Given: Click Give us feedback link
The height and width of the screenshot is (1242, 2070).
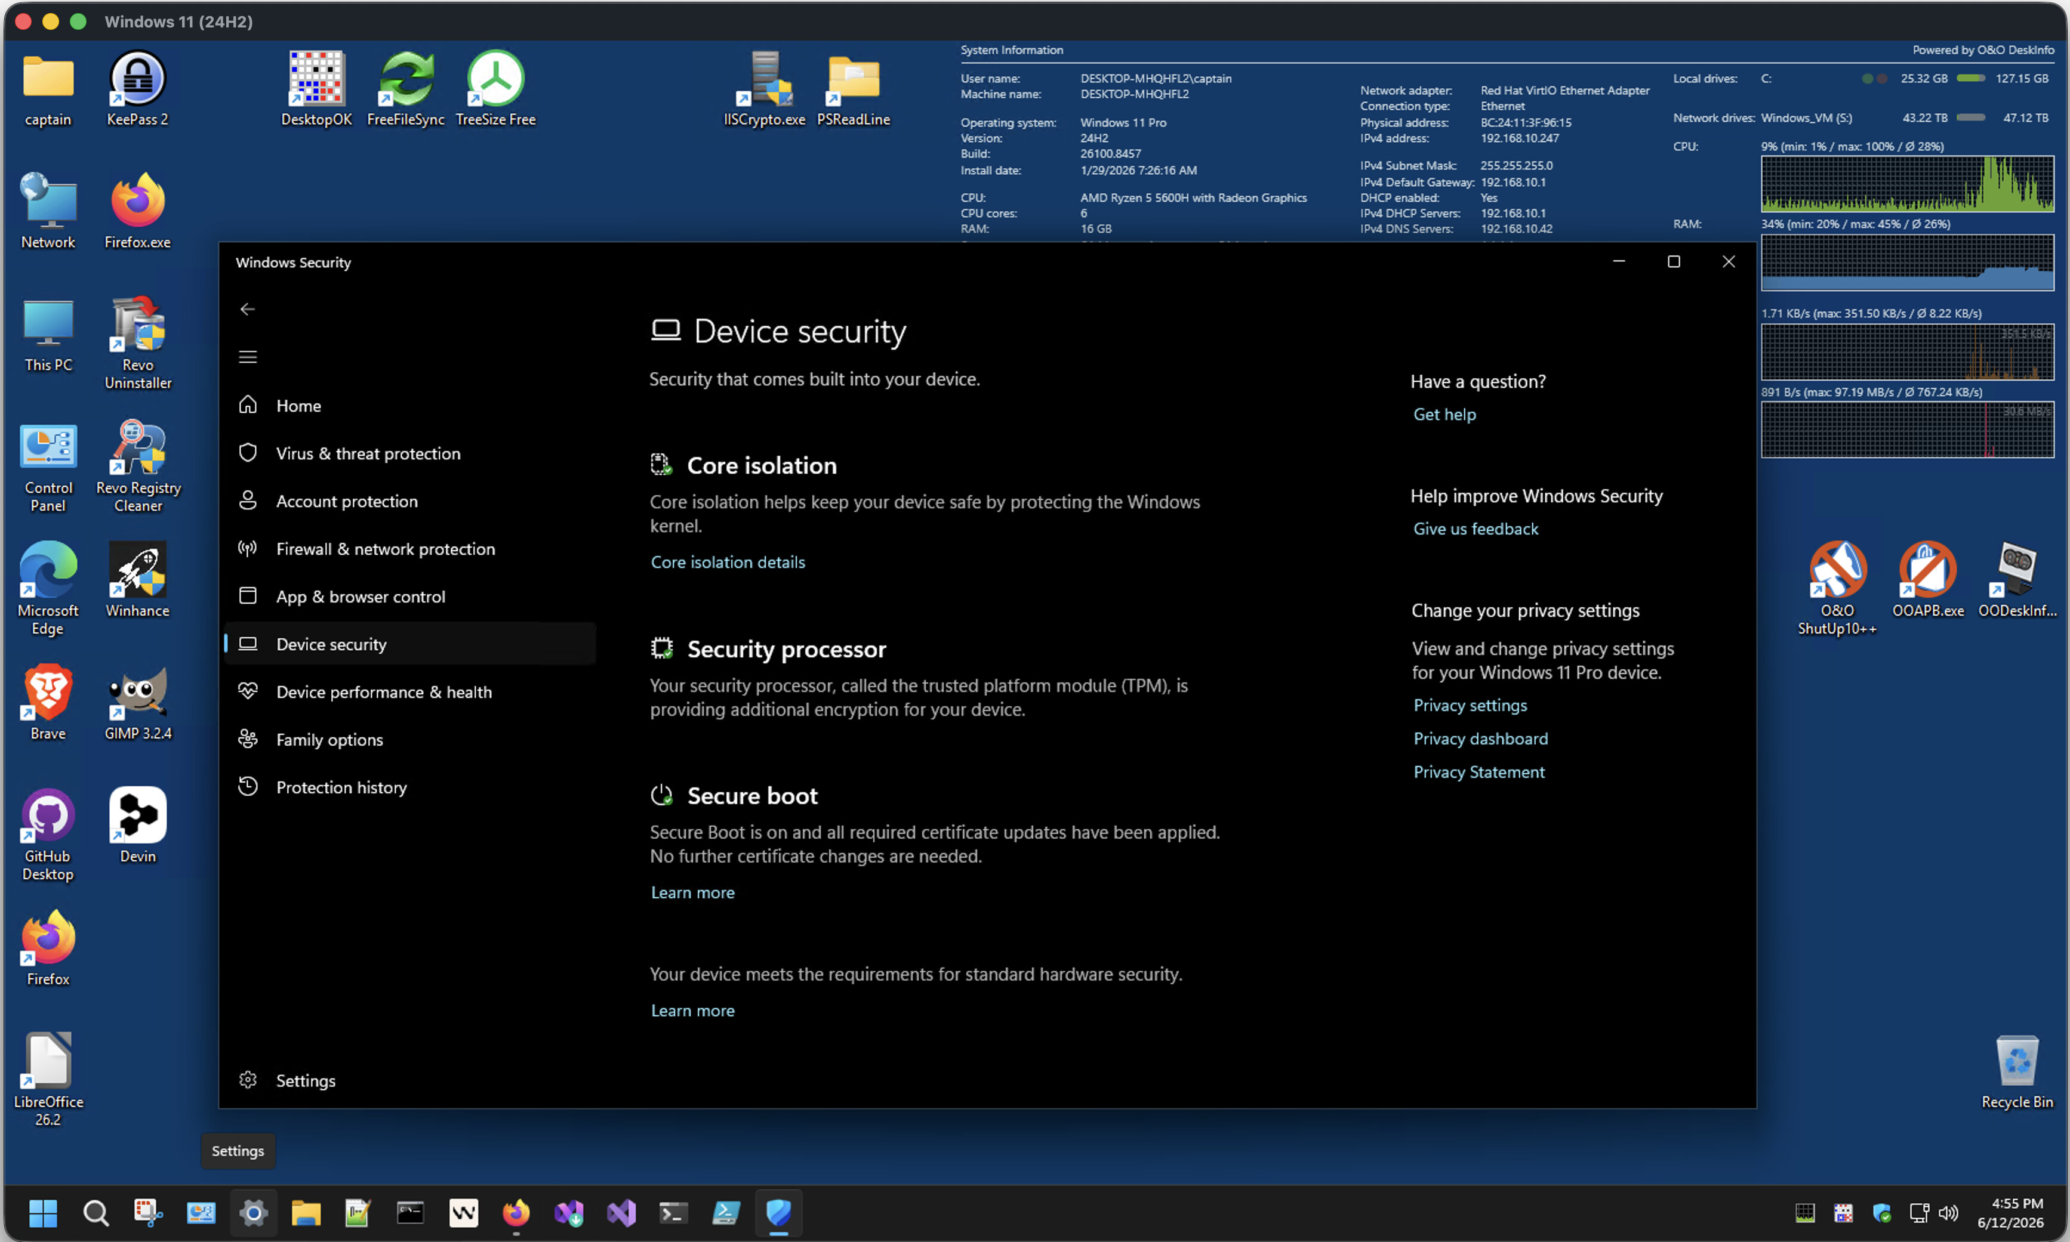Looking at the screenshot, I should coord(1476,529).
